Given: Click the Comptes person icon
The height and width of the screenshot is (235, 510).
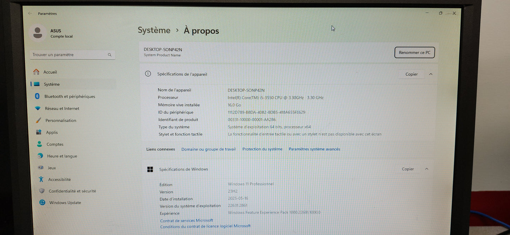Looking at the screenshot, I should pyautogui.click(x=40, y=144).
